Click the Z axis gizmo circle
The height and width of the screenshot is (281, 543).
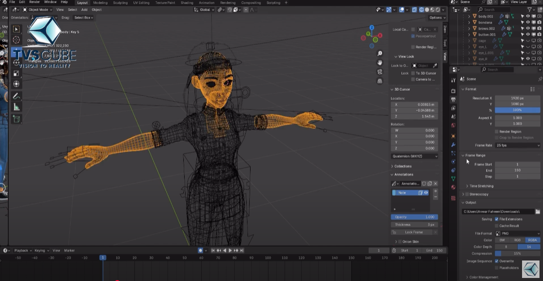pyautogui.click(x=372, y=27)
